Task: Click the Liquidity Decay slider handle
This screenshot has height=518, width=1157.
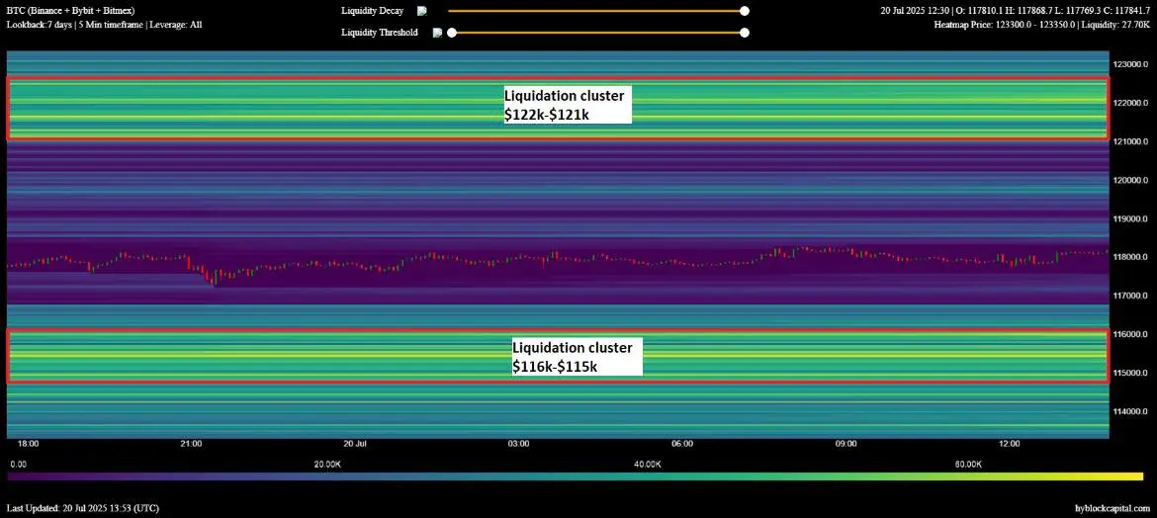Action: pyautogui.click(x=745, y=11)
